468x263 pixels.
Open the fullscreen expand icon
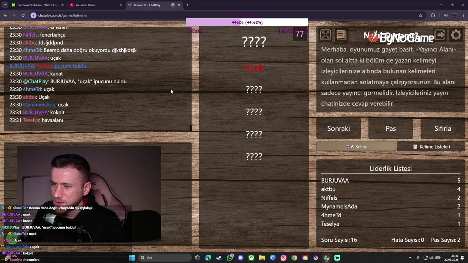coord(325,35)
